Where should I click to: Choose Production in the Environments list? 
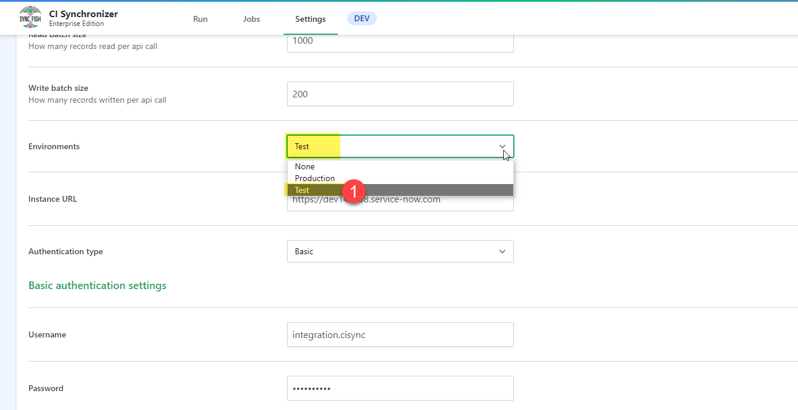(400, 178)
